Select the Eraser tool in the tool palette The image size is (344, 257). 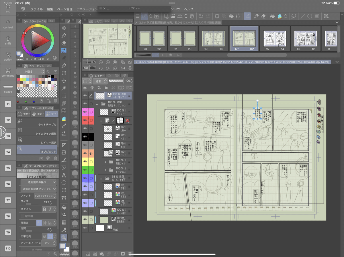point(64,43)
